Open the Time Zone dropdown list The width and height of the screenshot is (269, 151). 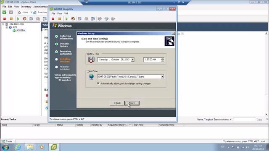coord(162,77)
